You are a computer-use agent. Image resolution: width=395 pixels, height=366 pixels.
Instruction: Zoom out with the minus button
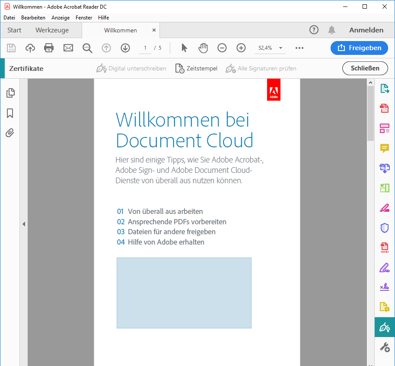click(x=222, y=48)
